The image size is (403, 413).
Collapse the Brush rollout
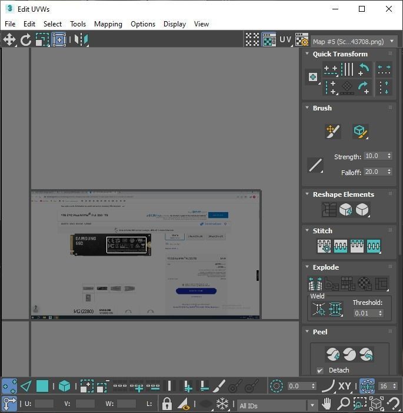tap(307, 108)
